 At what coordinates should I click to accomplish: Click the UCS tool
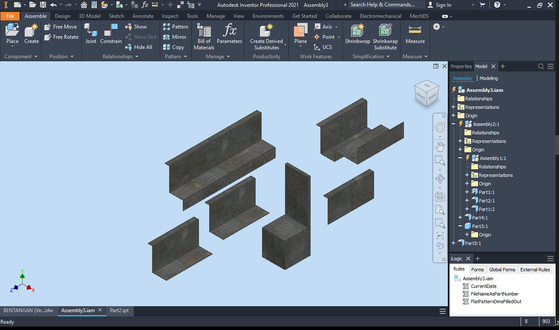(323, 47)
